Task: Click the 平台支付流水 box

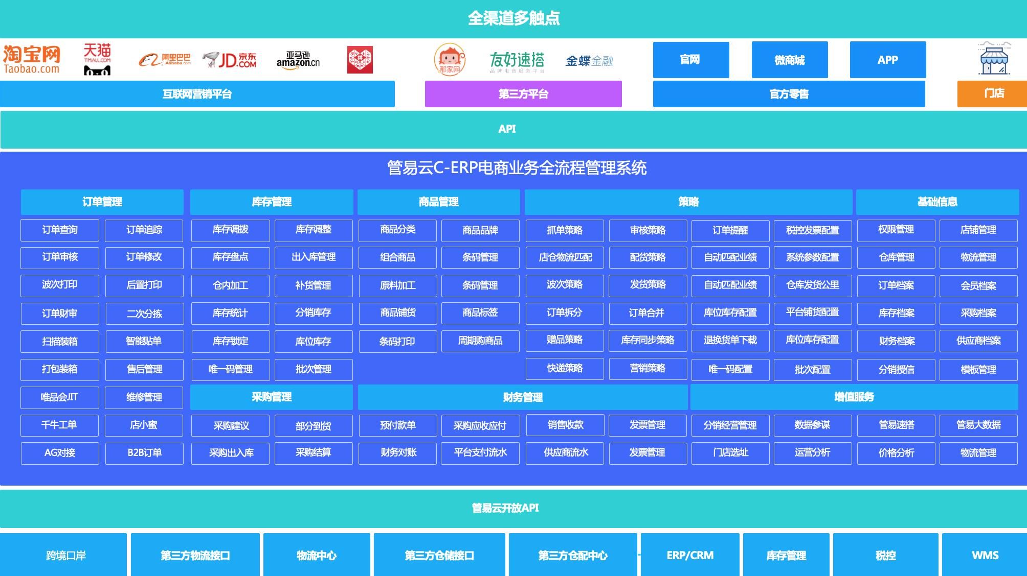Action: 480,453
